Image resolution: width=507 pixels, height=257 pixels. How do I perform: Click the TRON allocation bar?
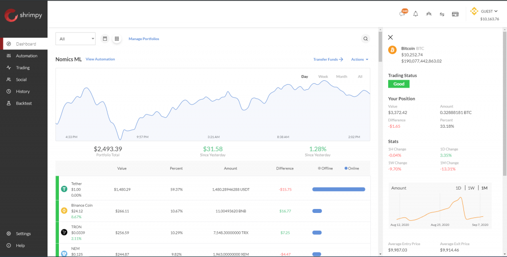tap(317, 232)
